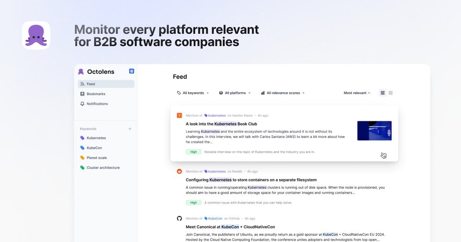Screen dimensions: 461x242
Task: Change the Most relevant sort order
Action: [x=357, y=93]
